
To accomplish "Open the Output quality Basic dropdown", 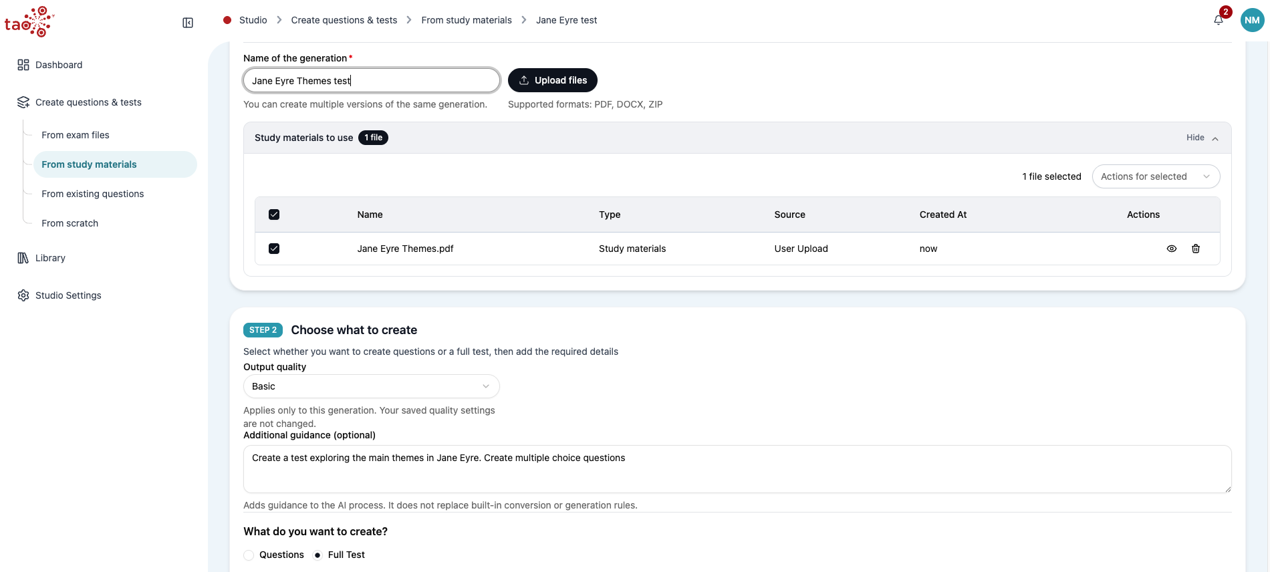I will click(371, 386).
